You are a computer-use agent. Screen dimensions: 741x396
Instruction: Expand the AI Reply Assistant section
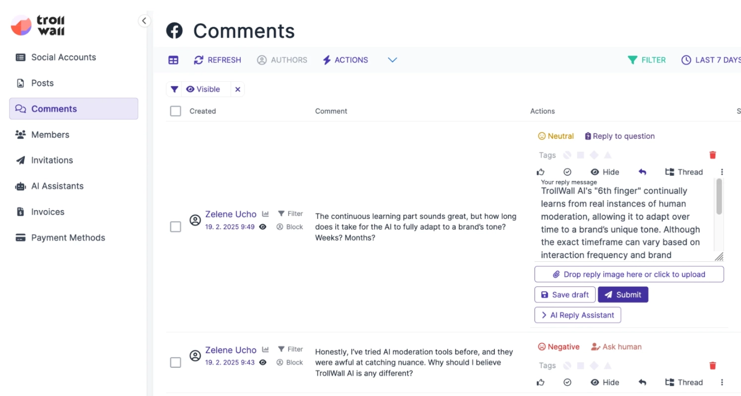point(577,315)
